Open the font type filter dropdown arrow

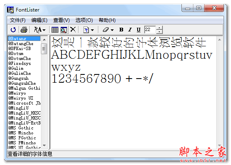(x=44, y=30)
